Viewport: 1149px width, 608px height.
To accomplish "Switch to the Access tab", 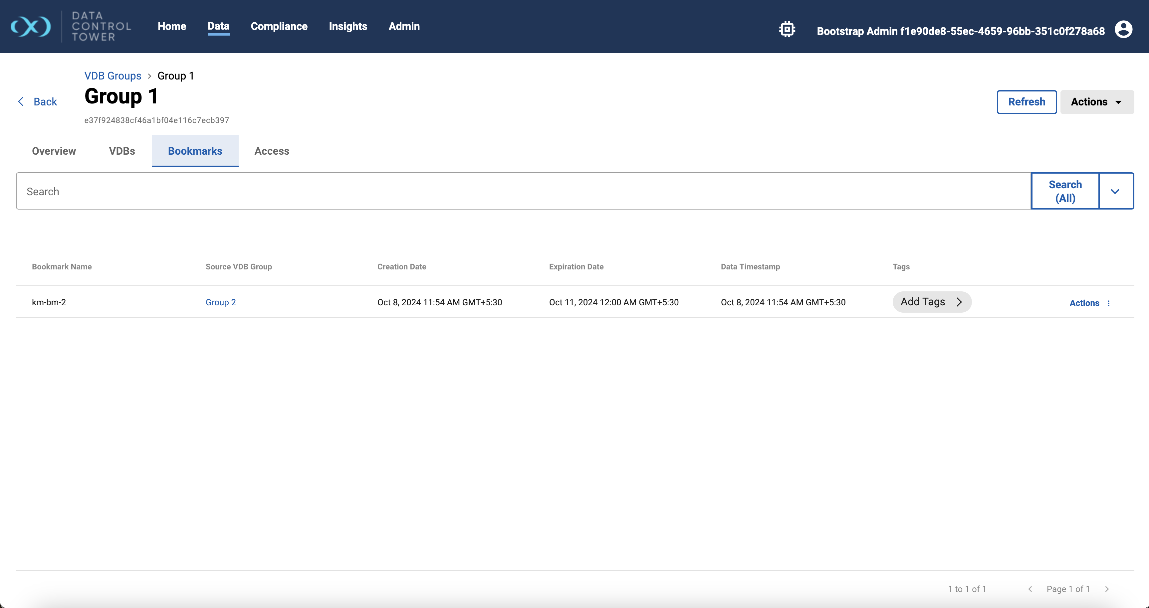I will 272,151.
